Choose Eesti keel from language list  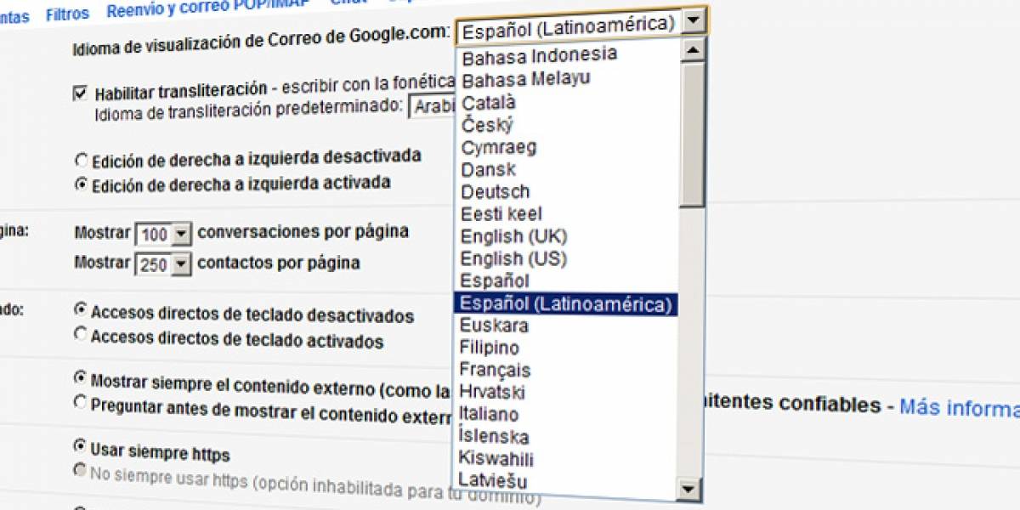(x=501, y=213)
